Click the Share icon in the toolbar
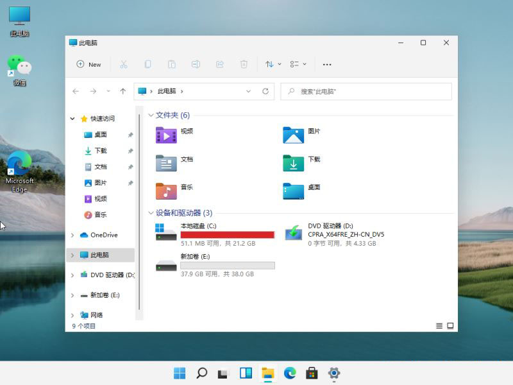 pyautogui.click(x=220, y=64)
